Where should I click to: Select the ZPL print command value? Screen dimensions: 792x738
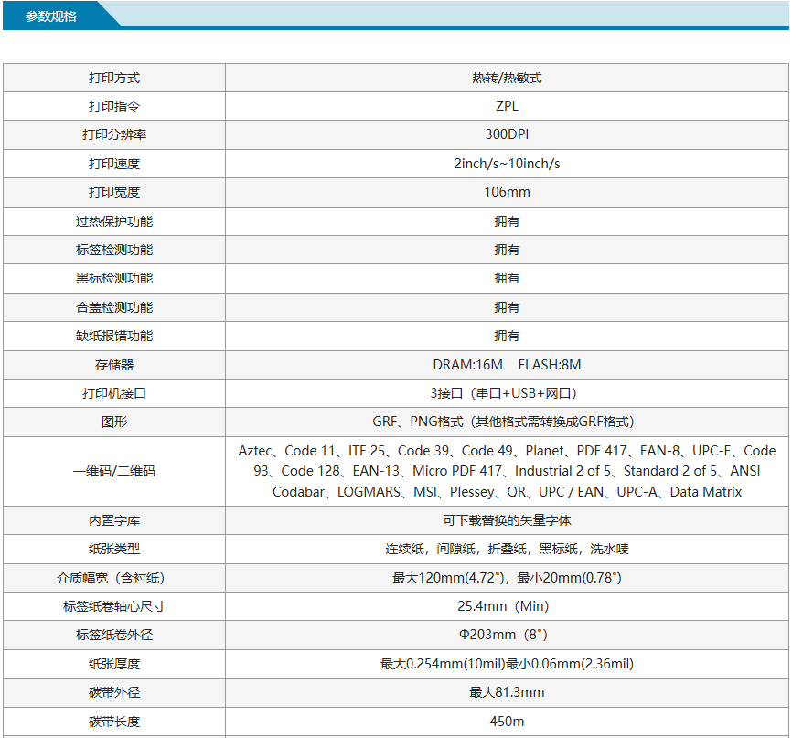click(x=507, y=106)
